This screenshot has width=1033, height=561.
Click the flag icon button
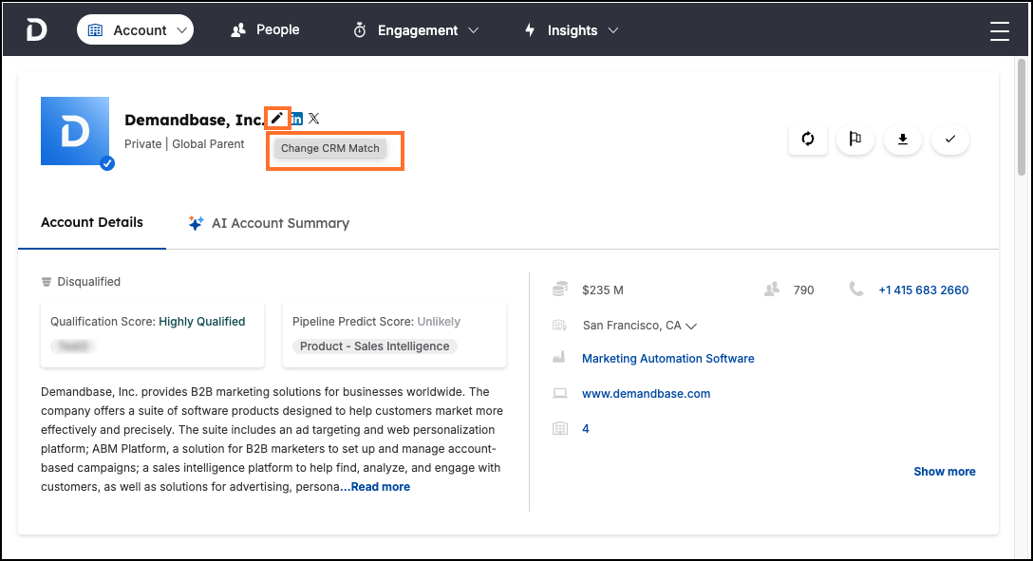(855, 139)
